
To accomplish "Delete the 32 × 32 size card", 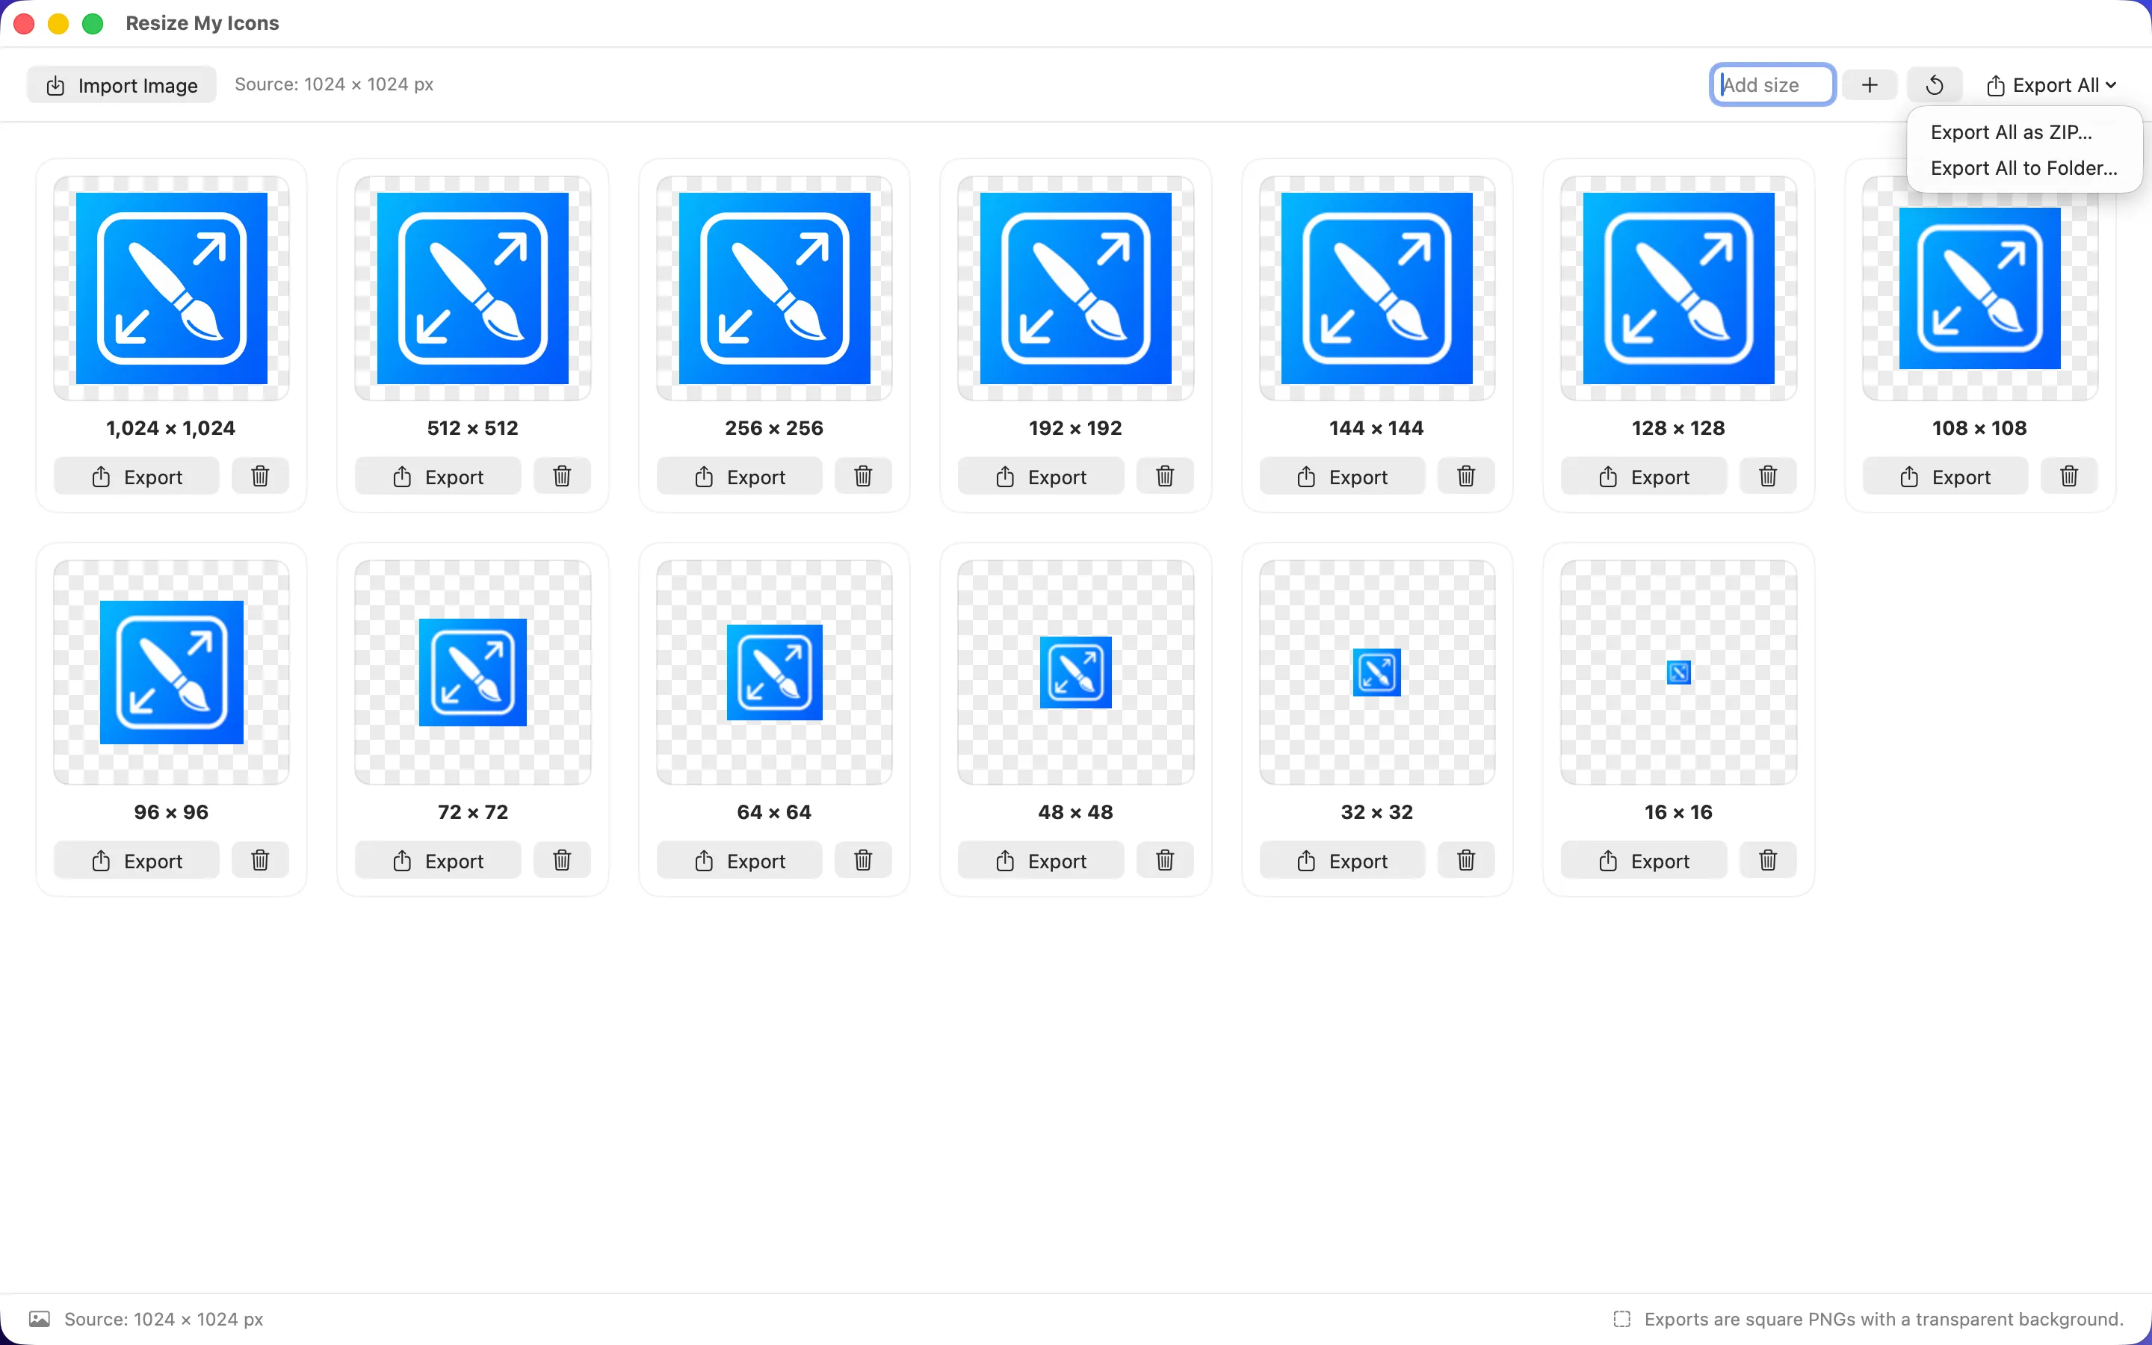I will 1466,860.
